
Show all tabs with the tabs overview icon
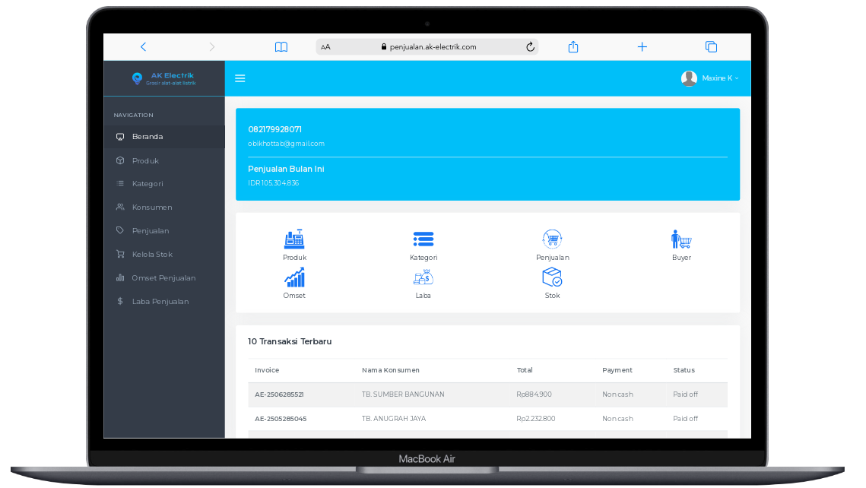coord(712,47)
